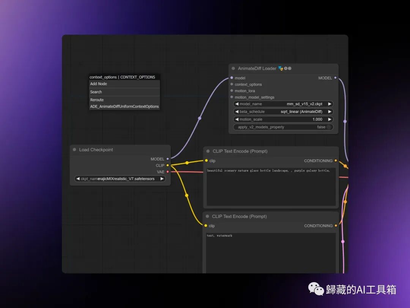
Task: Click the motion_scale 1.000 value field
Action: pyautogui.click(x=283, y=119)
